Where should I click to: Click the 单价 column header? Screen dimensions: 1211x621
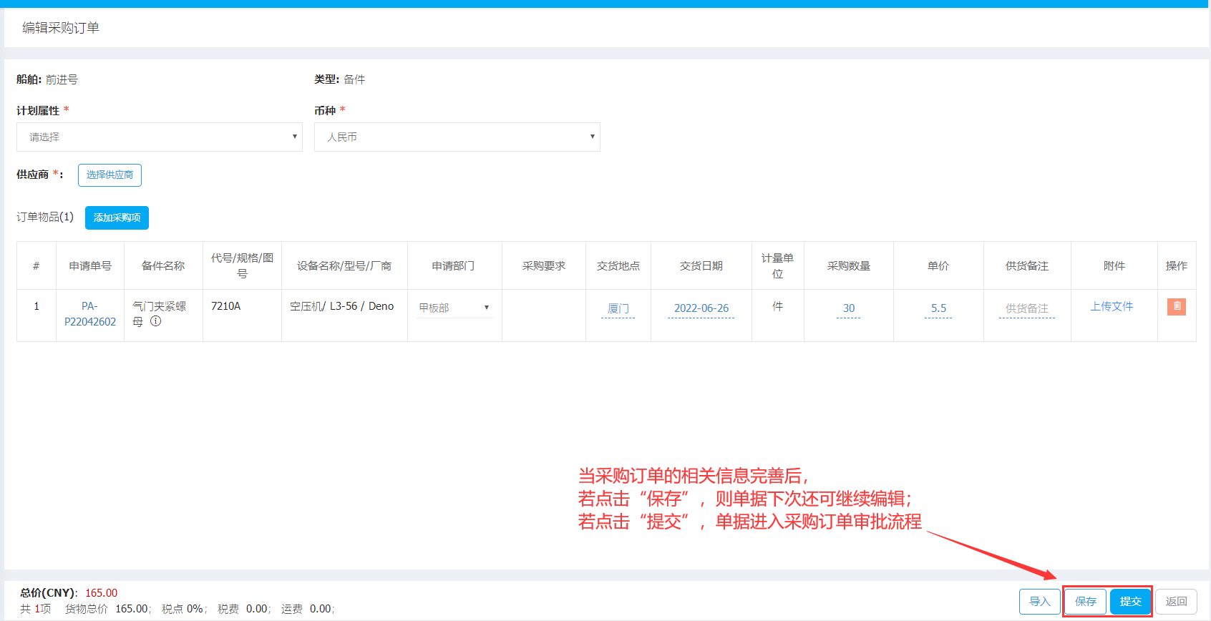click(938, 265)
